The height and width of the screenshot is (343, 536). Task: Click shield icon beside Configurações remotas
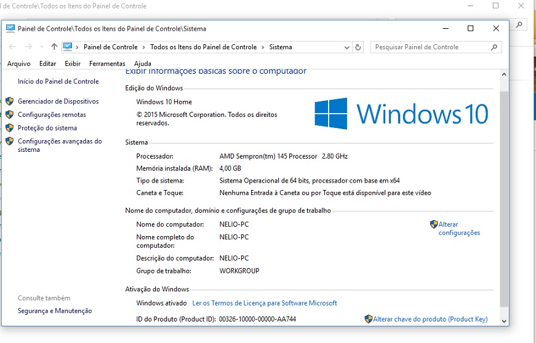click(10, 114)
